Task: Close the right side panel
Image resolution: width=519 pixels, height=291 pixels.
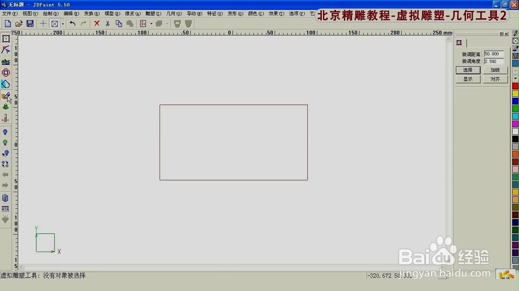Action: [507, 34]
